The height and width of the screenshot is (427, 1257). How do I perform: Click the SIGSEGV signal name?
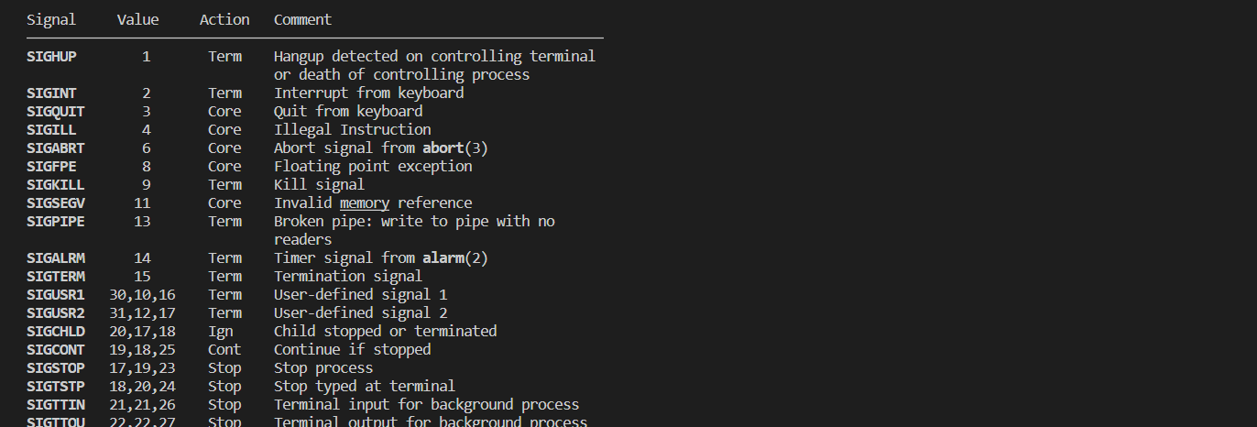[x=56, y=203]
